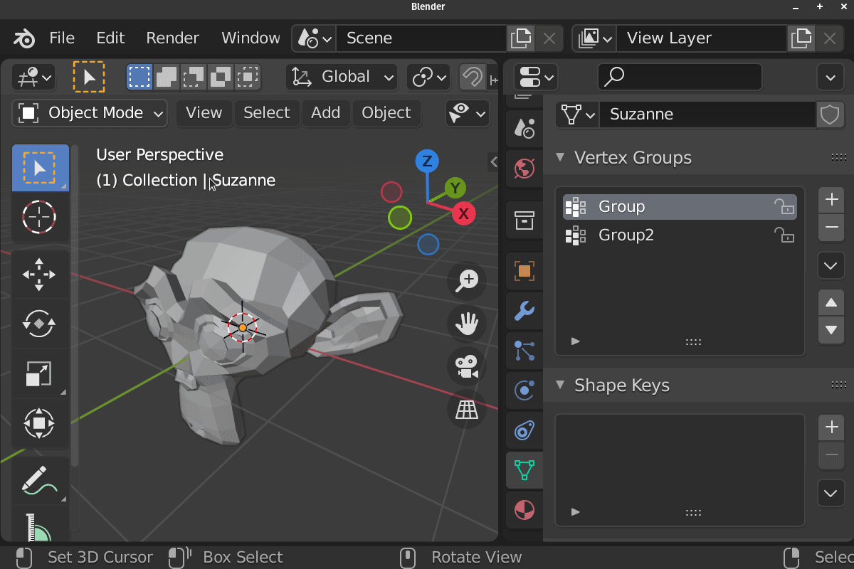Set selection mode to extend
This screenshot has width=854, height=569.
[x=167, y=77]
